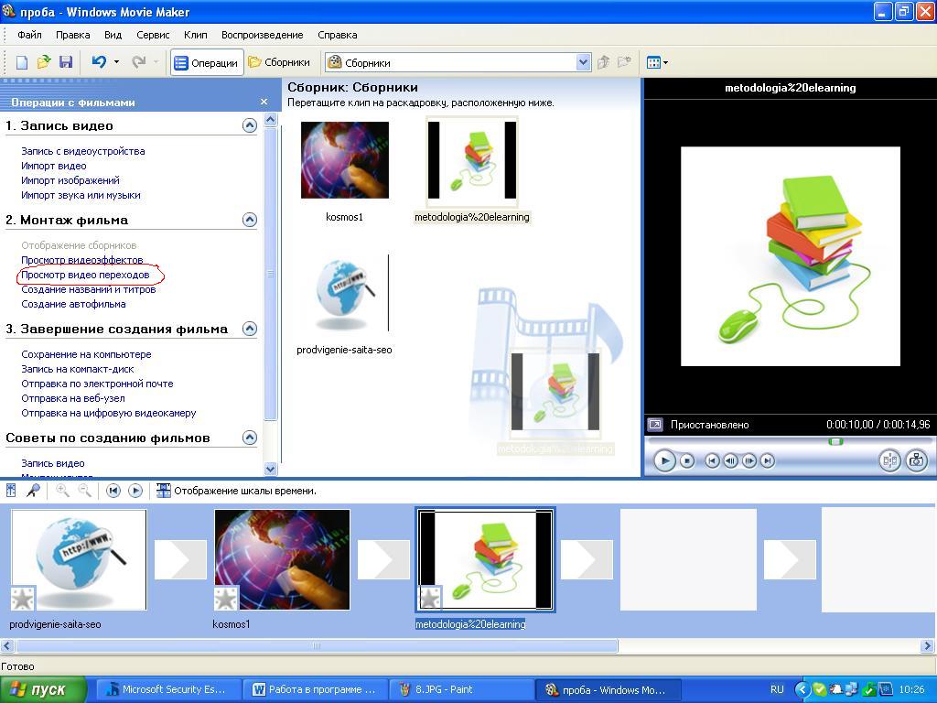The image size is (937, 703).
Task: Open the Правка menu
Action: tap(73, 35)
